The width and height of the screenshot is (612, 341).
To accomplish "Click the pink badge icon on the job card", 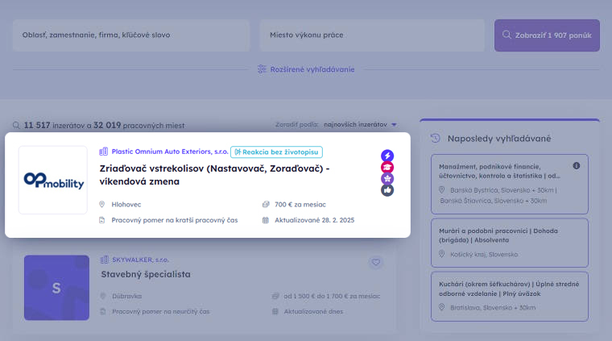I will point(387,168).
